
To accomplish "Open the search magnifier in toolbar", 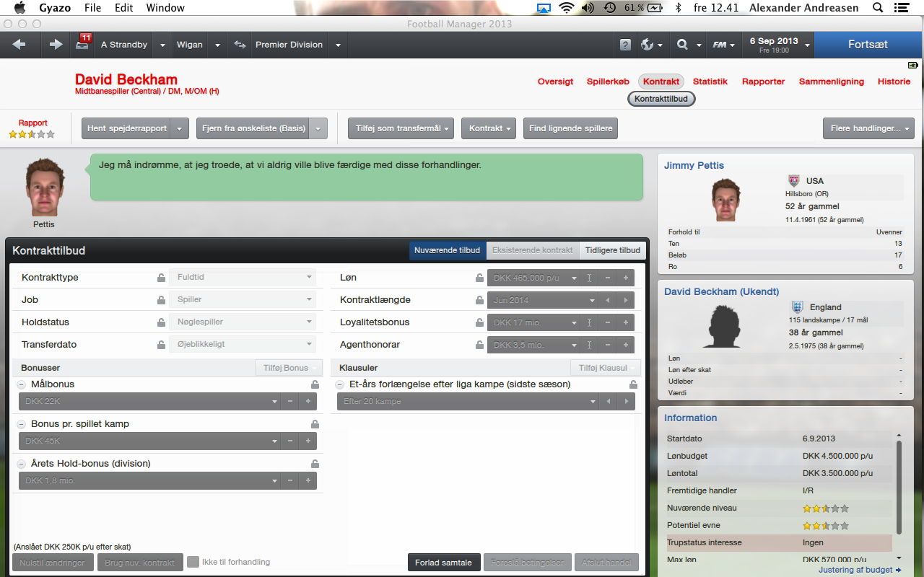I will click(682, 45).
